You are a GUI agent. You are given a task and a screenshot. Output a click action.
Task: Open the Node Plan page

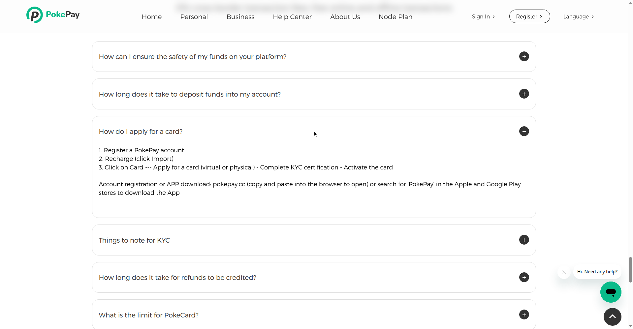click(x=396, y=17)
